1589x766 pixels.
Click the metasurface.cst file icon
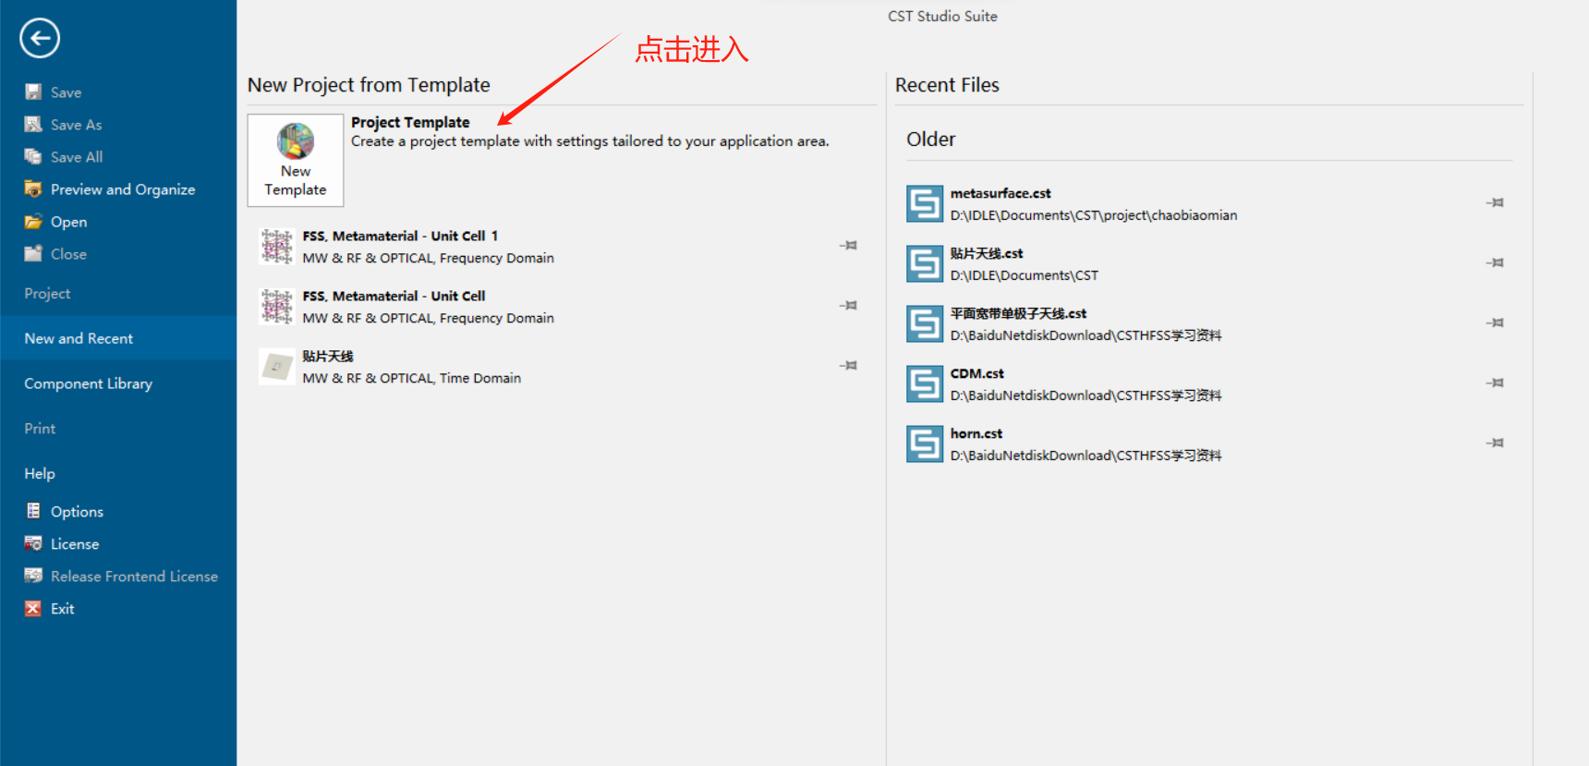[925, 204]
